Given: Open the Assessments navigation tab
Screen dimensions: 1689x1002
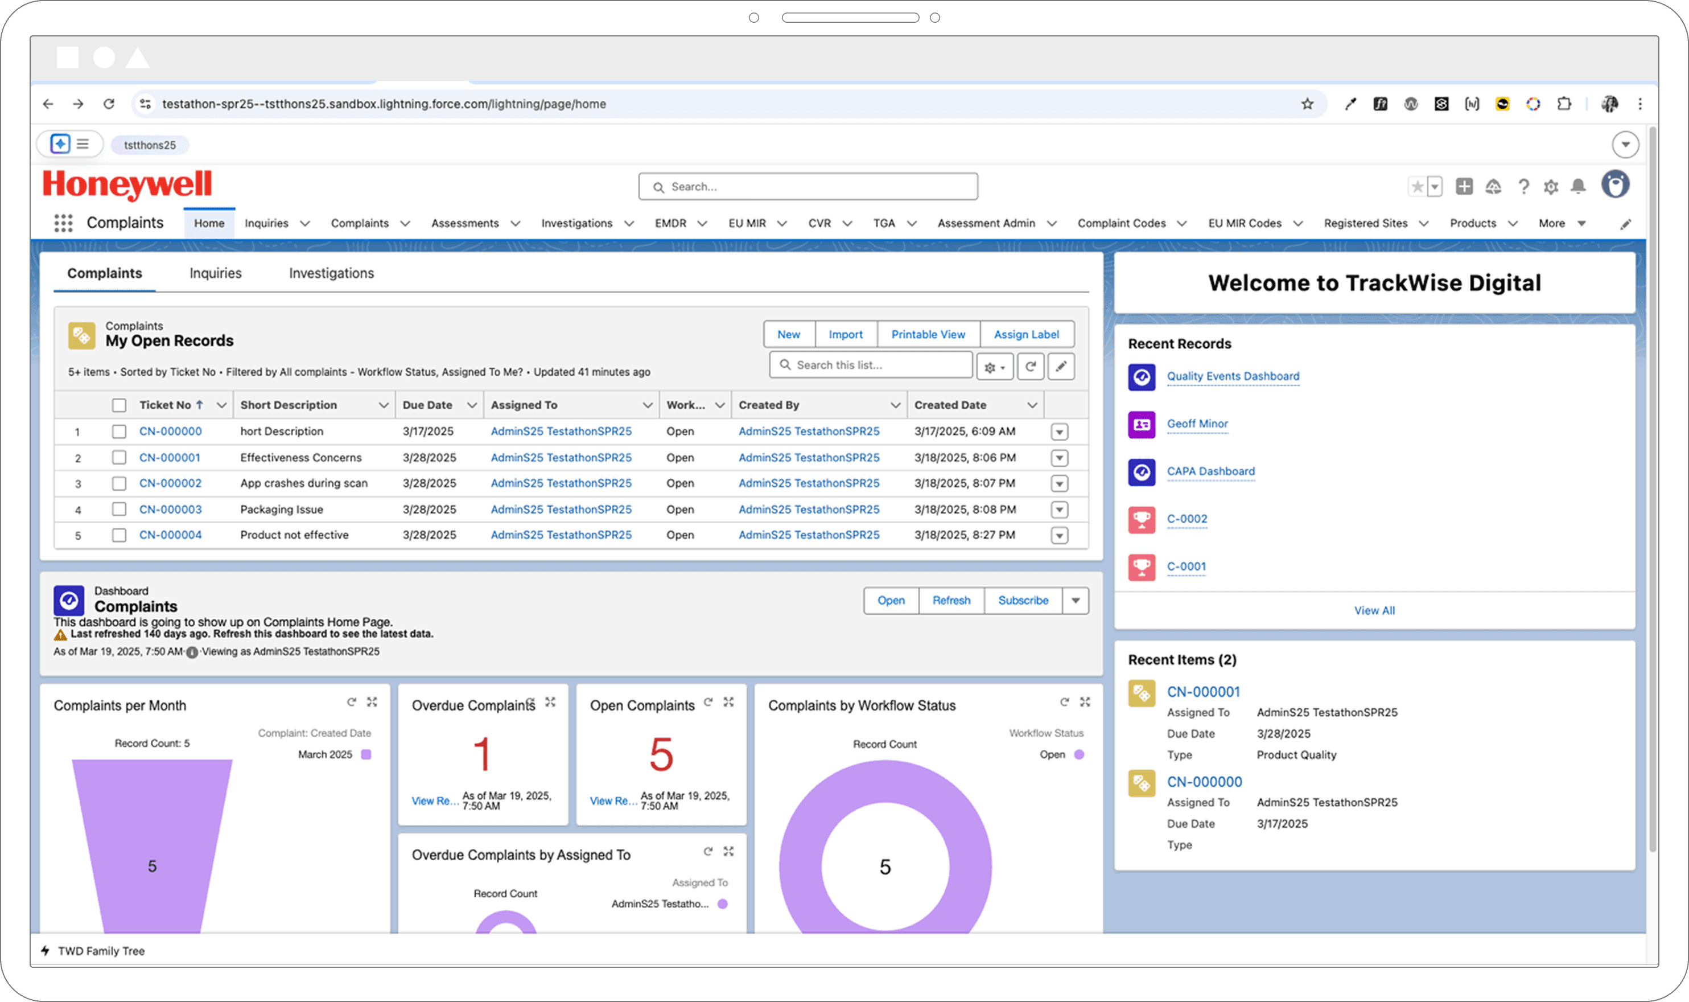Looking at the screenshot, I should [465, 224].
